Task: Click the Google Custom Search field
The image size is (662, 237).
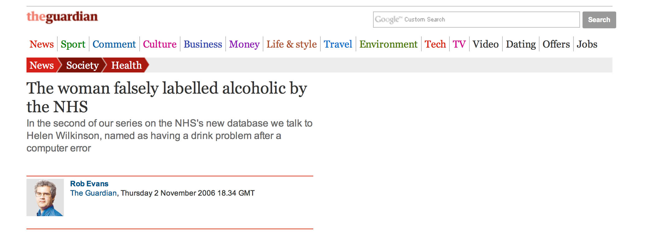Action: (x=476, y=20)
